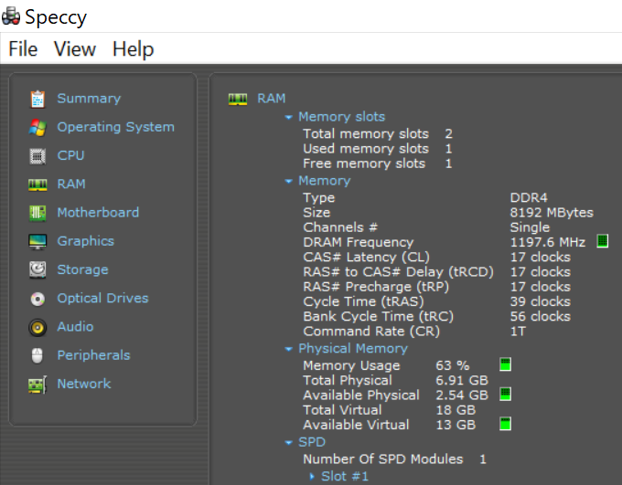Click the 8192 MBytes size value
Screen dimensions: 622x485
click(x=552, y=213)
